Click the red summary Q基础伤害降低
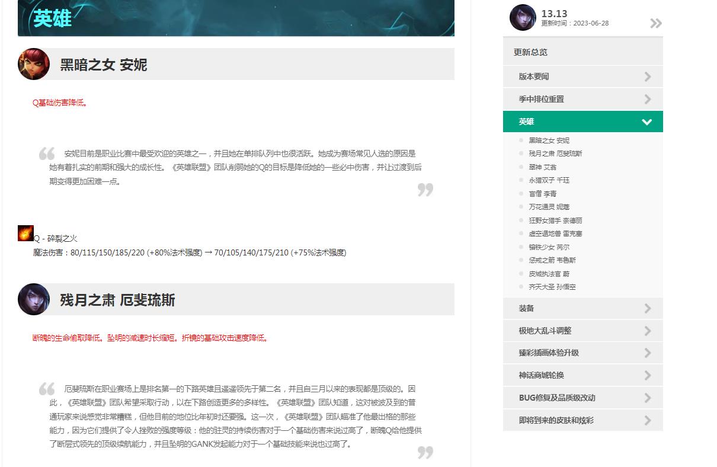 click(x=60, y=103)
